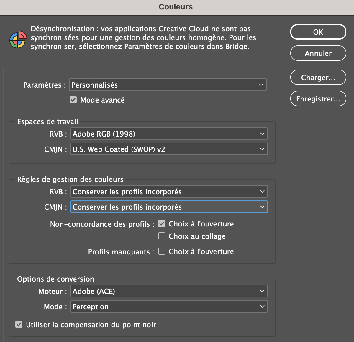Uncheck Non-concordance Choix à l'ouverture checkbox
The width and height of the screenshot is (354, 342).
[162, 223]
